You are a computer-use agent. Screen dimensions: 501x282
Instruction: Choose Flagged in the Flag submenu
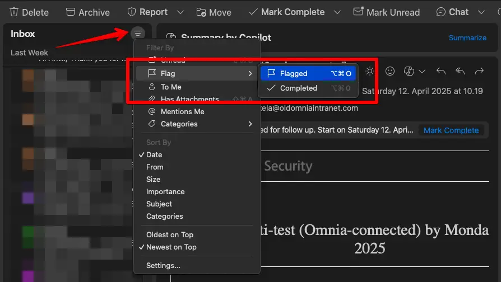pyautogui.click(x=294, y=73)
